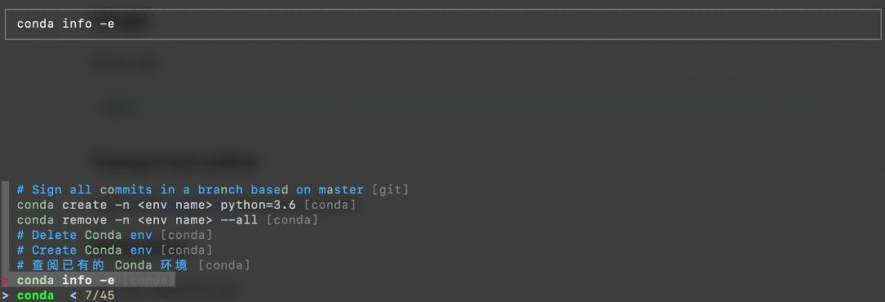The width and height of the screenshot is (885, 302).
Task: Click the red pointer arrow beside selected row
Action: (x=5, y=280)
